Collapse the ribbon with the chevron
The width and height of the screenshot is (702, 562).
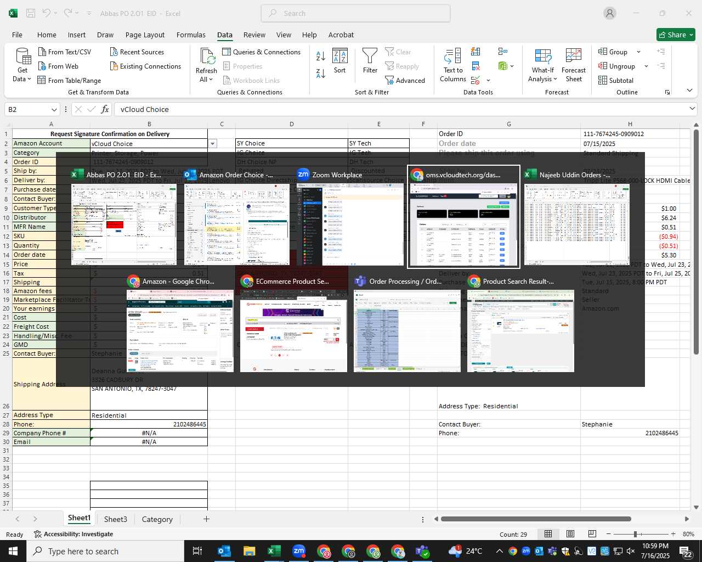point(689,91)
